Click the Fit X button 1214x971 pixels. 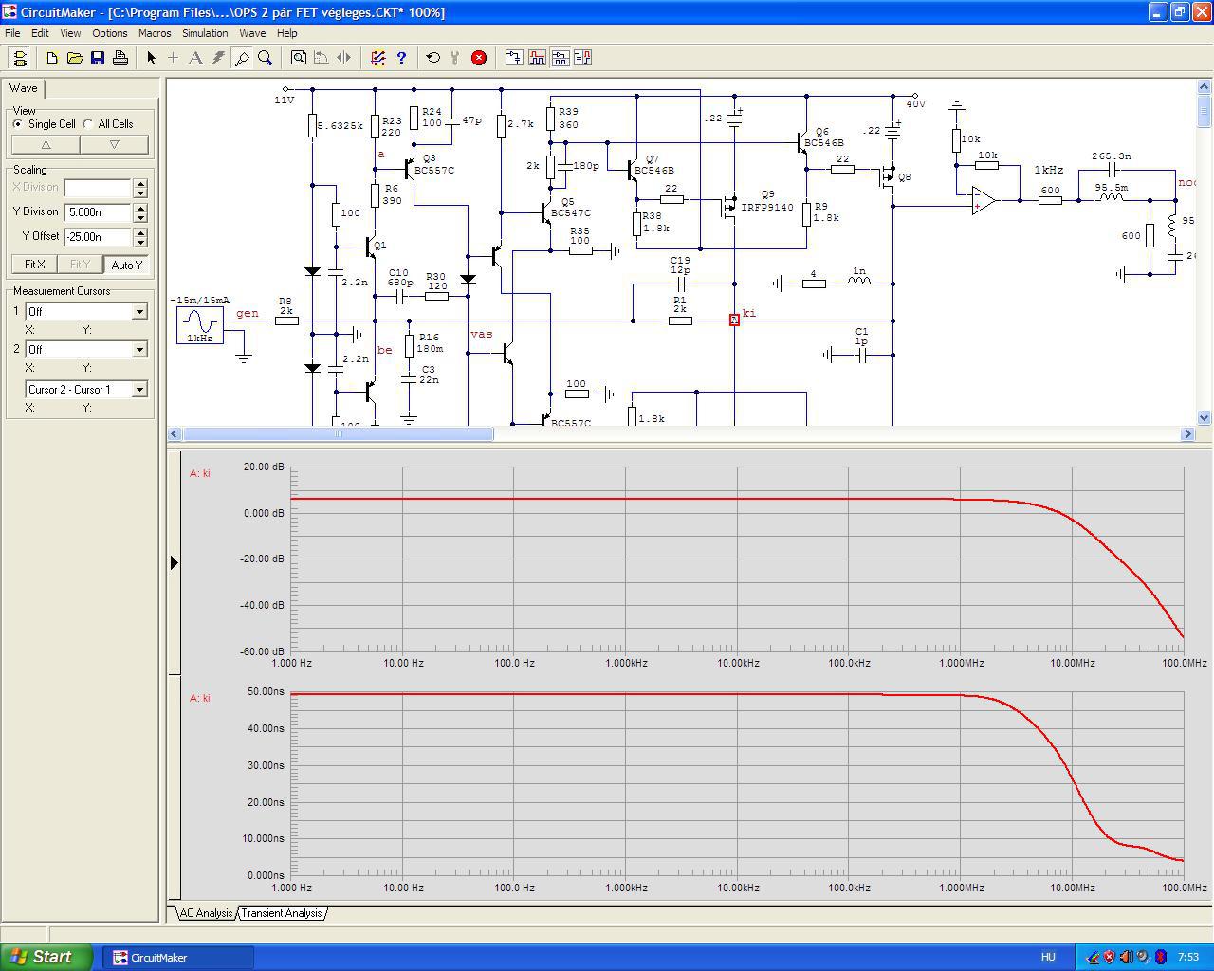point(34,265)
